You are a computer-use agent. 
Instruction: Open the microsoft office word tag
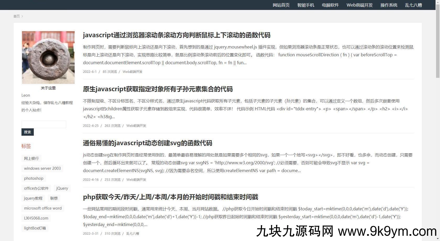coord(43,208)
